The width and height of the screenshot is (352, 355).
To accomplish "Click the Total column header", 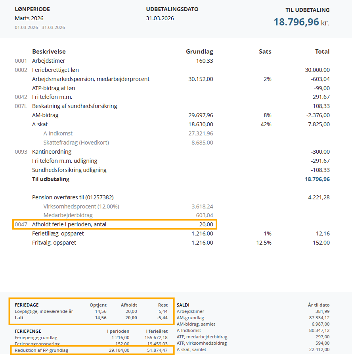I will pyautogui.click(x=322, y=52).
